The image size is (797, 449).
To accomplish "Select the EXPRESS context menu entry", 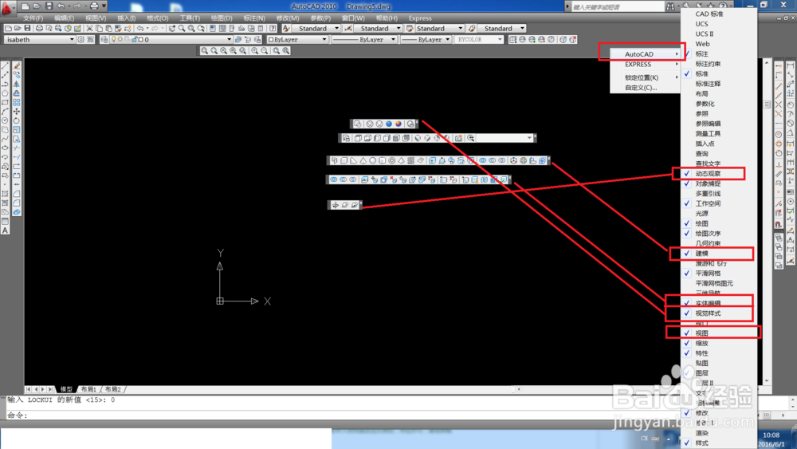I will (645, 65).
